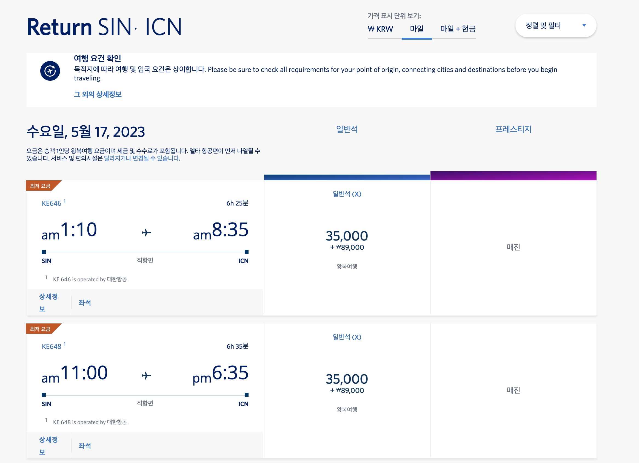
Task: Click the 프레스티지 column header
Action: (x=513, y=129)
